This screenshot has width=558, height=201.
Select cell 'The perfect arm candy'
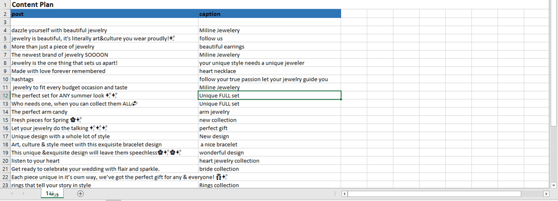(x=104, y=112)
